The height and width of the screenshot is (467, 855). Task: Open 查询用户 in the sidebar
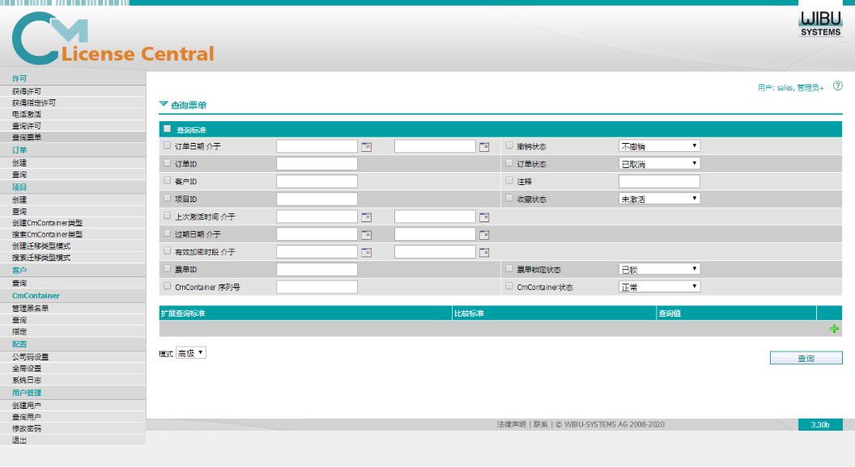27,417
